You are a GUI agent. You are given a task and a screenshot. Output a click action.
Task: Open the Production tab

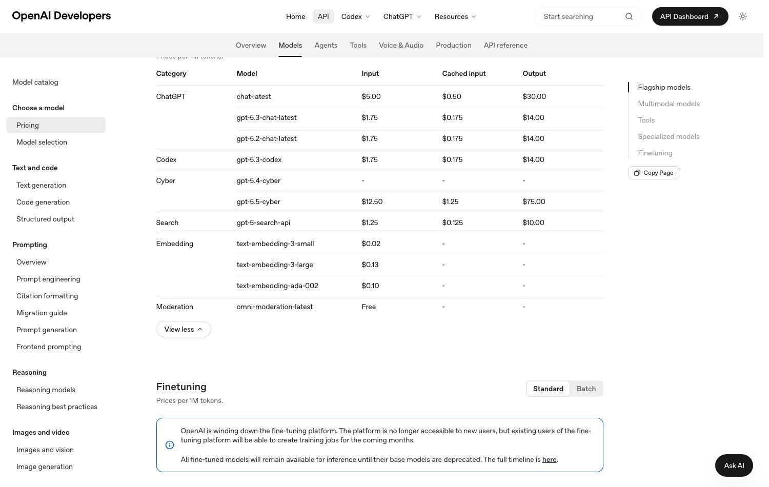point(454,45)
